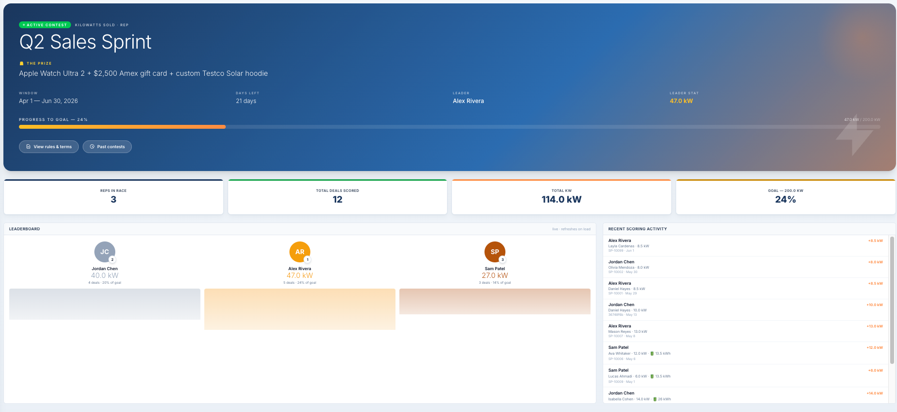
Task: Click the live refreshes on load note
Action: click(571, 229)
